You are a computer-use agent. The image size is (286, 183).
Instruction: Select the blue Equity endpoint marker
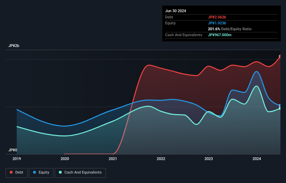(280, 106)
